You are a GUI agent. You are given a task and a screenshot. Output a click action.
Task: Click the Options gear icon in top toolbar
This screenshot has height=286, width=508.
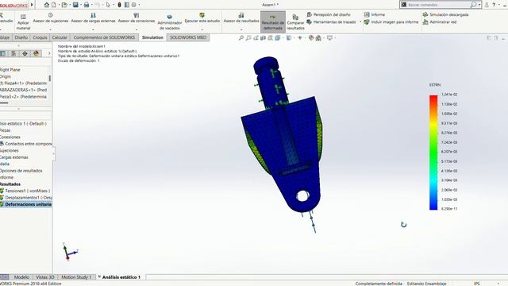[134, 5]
